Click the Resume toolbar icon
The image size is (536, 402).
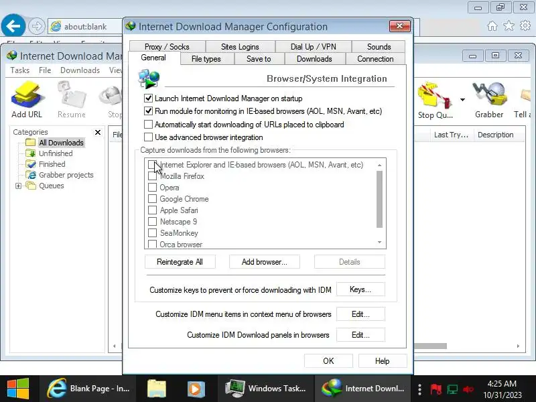(x=72, y=99)
